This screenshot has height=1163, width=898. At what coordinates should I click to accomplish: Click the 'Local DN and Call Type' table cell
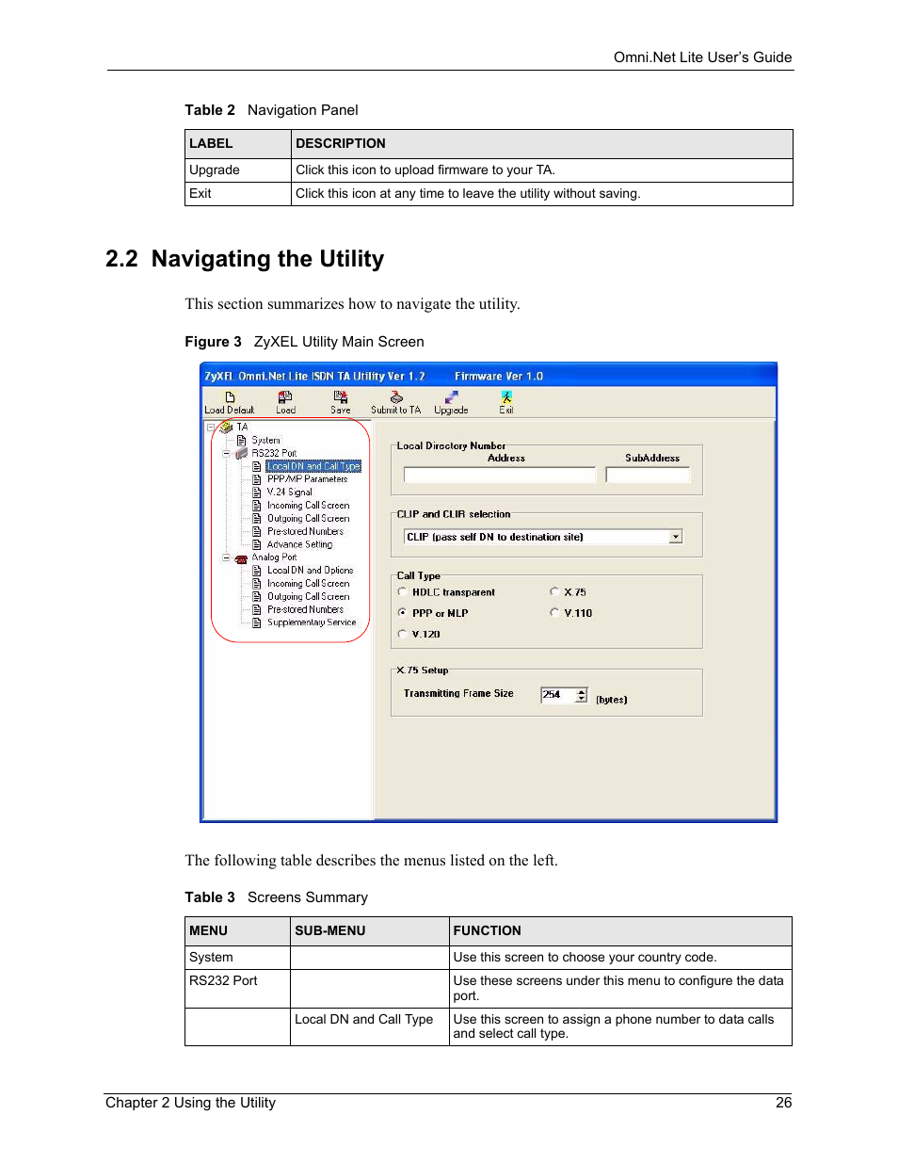[370, 1026]
